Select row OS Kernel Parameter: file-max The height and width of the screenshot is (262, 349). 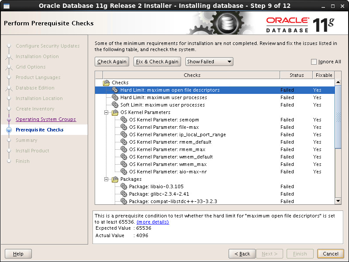(215, 127)
